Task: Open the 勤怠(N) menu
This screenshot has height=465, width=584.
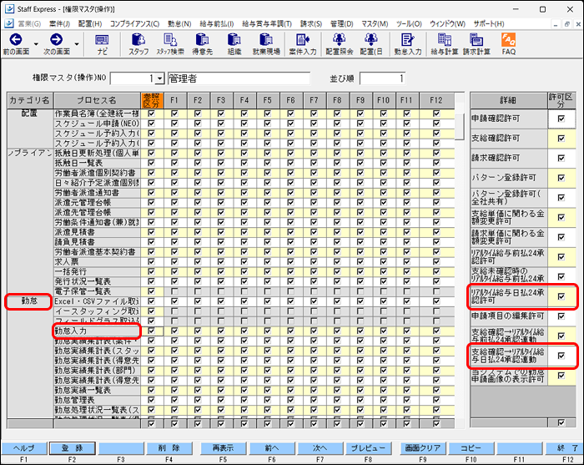Action: click(179, 24)
